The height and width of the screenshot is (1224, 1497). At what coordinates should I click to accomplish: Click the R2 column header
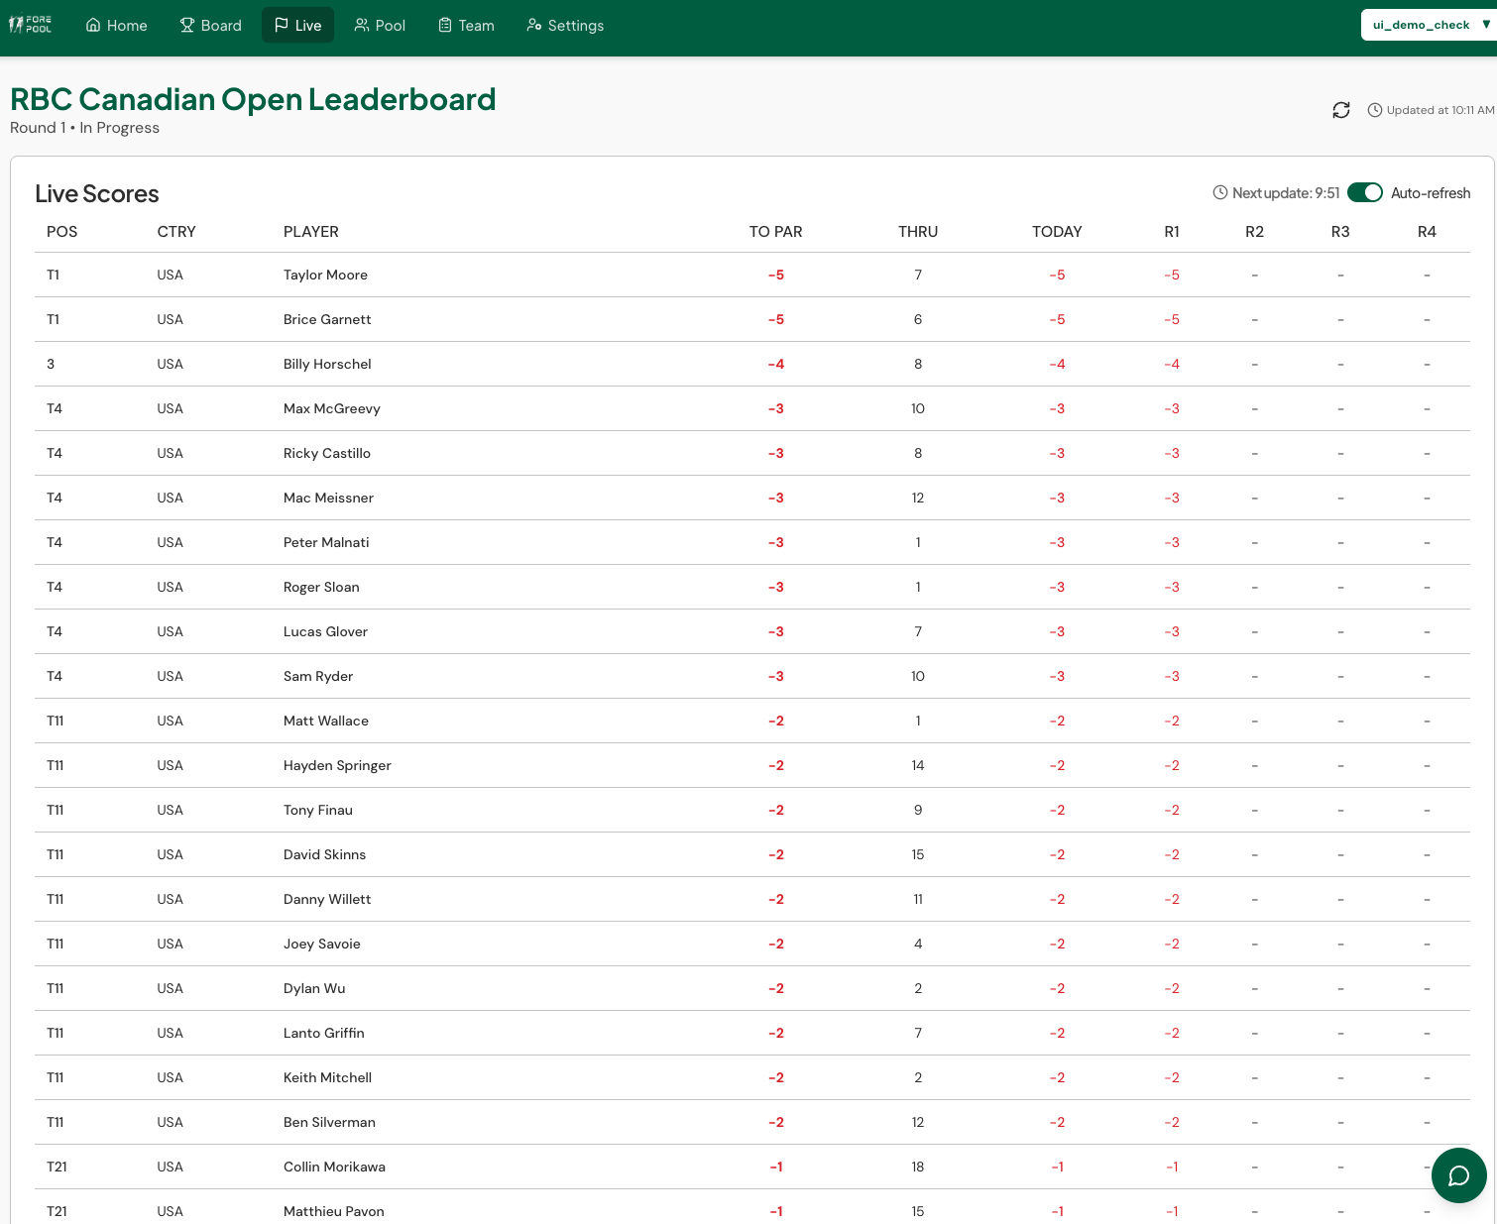coord(1255,232)
